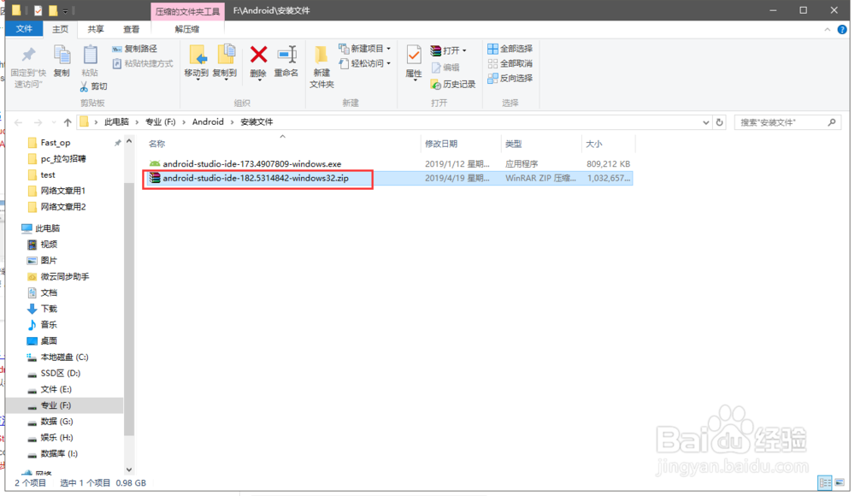Open 数据 (G:) drive in sidebar
Image resolution: width=855 pixels, height=496 pixels.
click(x=56, y=422)
